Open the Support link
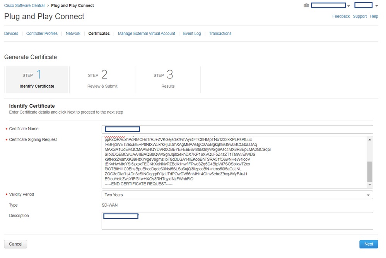386x258 pixels. (x=360, y=17)
